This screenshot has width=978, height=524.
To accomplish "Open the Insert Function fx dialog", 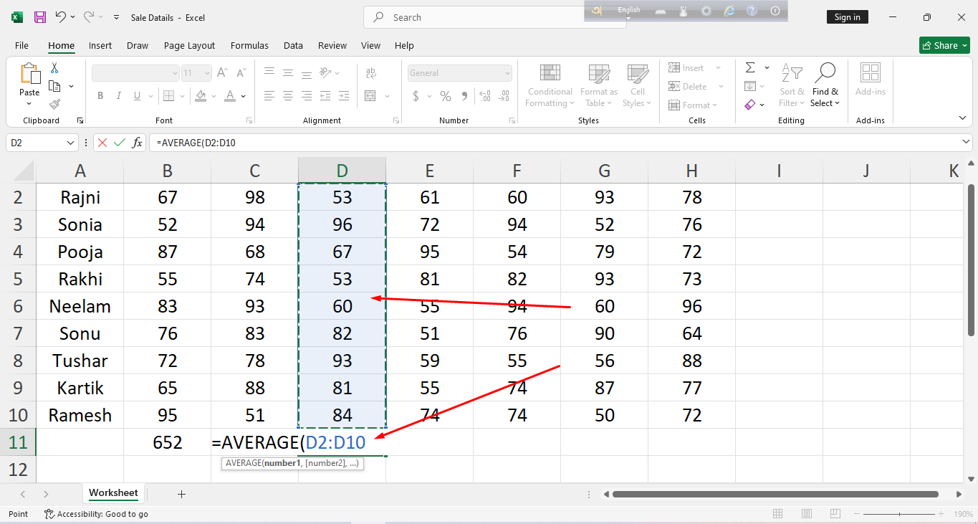I will coord(137,143).
